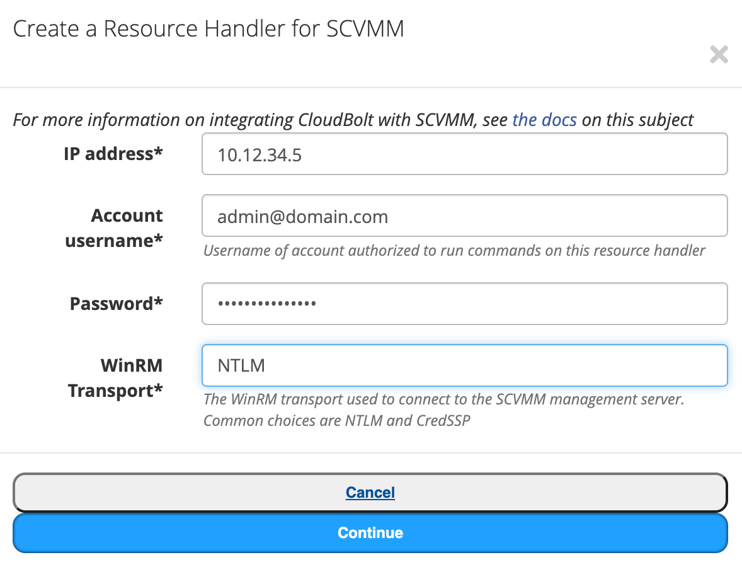The image size is (742, 567).
Task: Cancel the resource handler creation
Action: pyautogui.click(x=370, y=492)
